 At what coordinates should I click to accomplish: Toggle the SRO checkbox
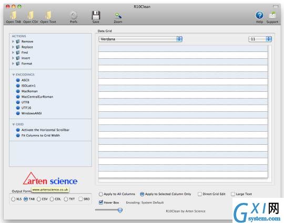[x=80, y=199]
